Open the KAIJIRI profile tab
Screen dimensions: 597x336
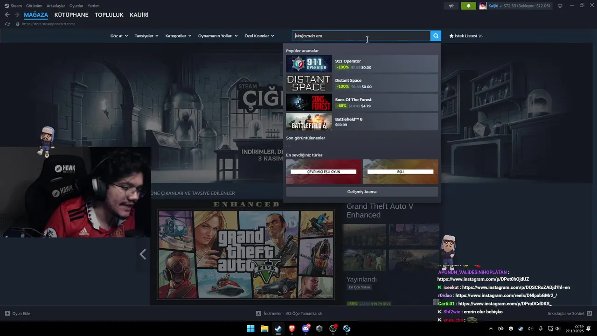[139, 15]
